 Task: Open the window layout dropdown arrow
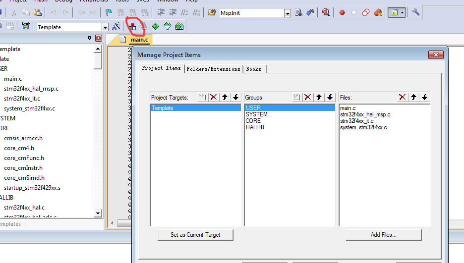point(403,12)
